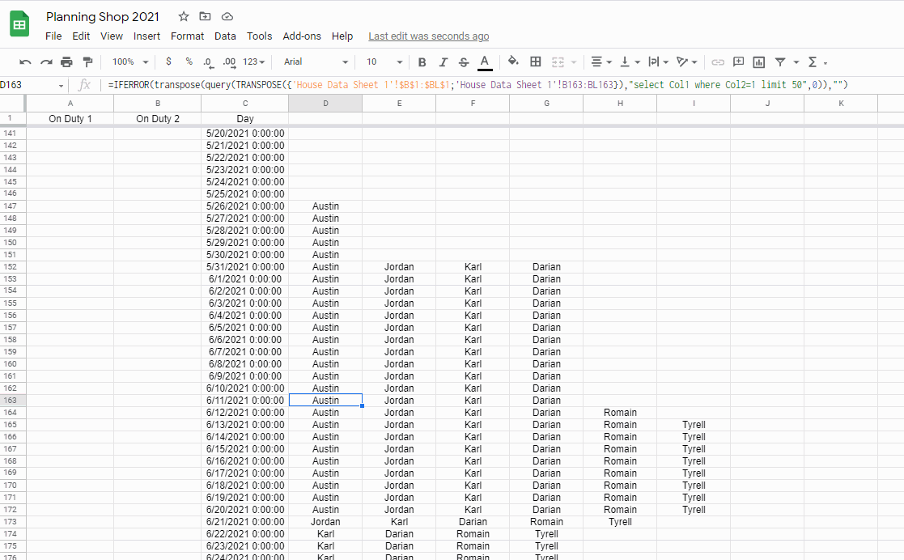The image size is (904, 560).
Task: Click the undo arrow icon
Action: point(25,62)
